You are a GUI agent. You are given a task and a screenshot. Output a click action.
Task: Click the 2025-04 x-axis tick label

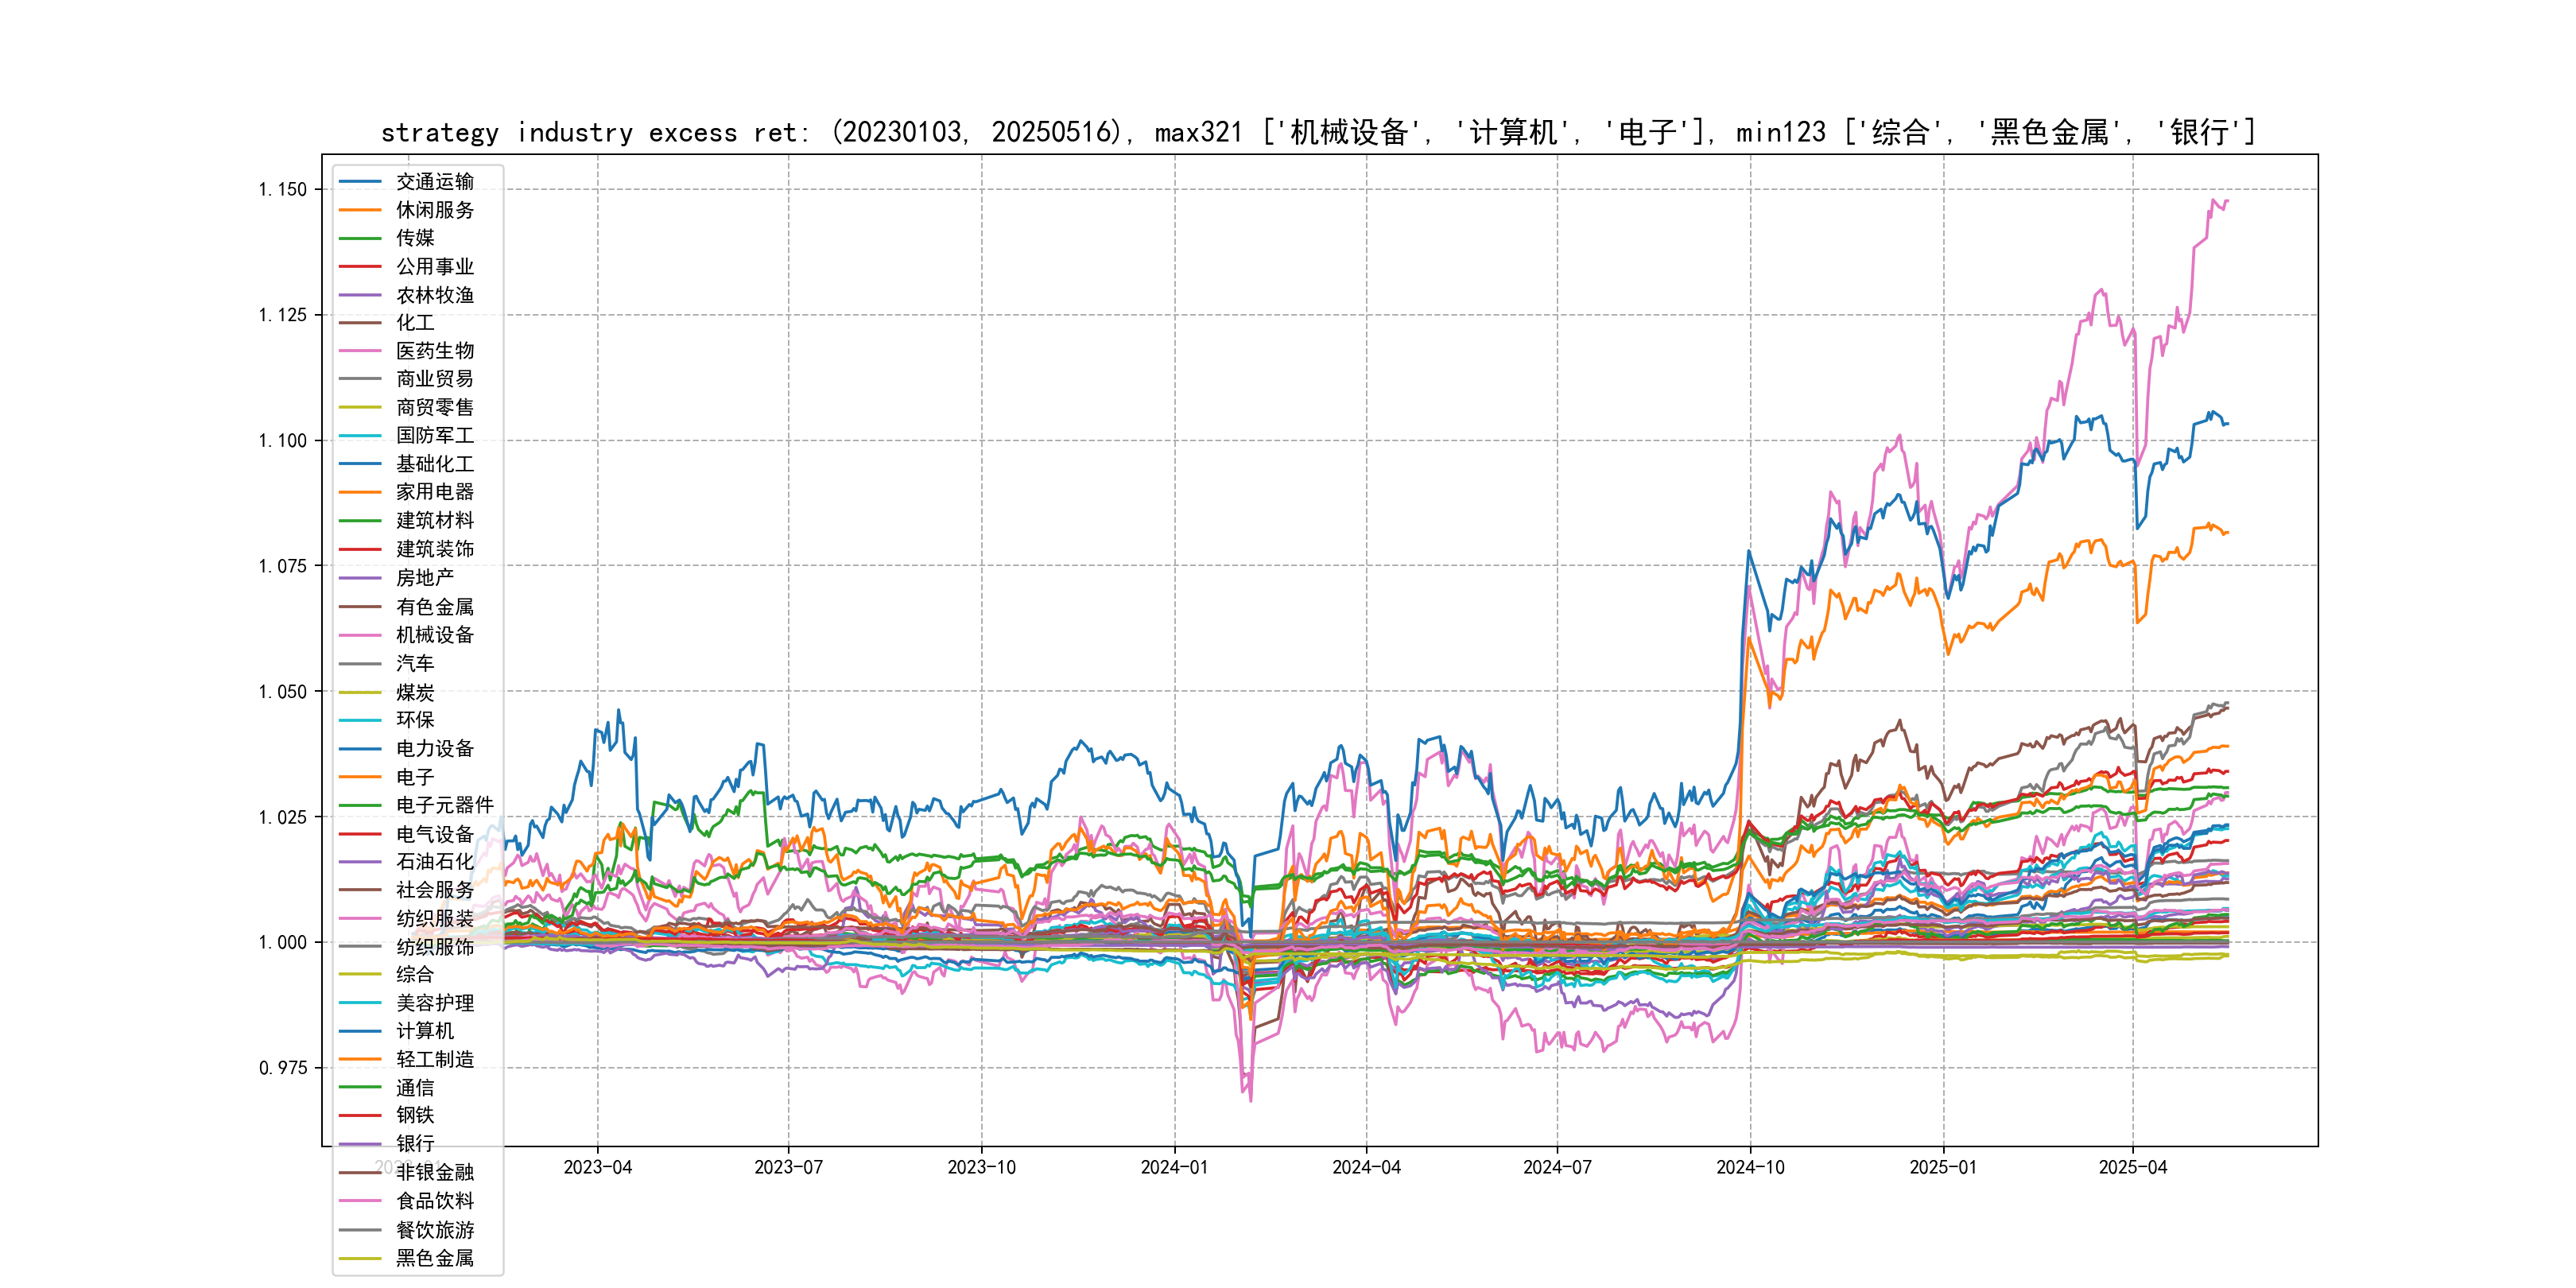coord(2132,1167)
